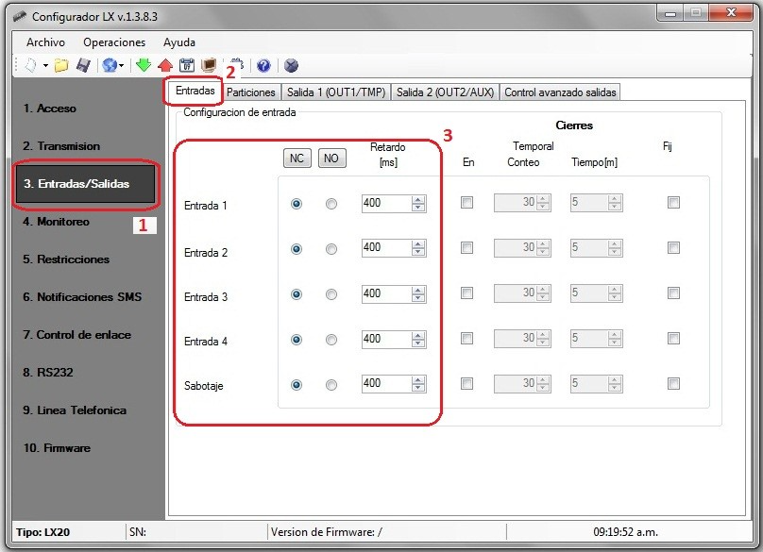Select NC radio for Entrada 3

pyautogui.click(x=296, y=294)
